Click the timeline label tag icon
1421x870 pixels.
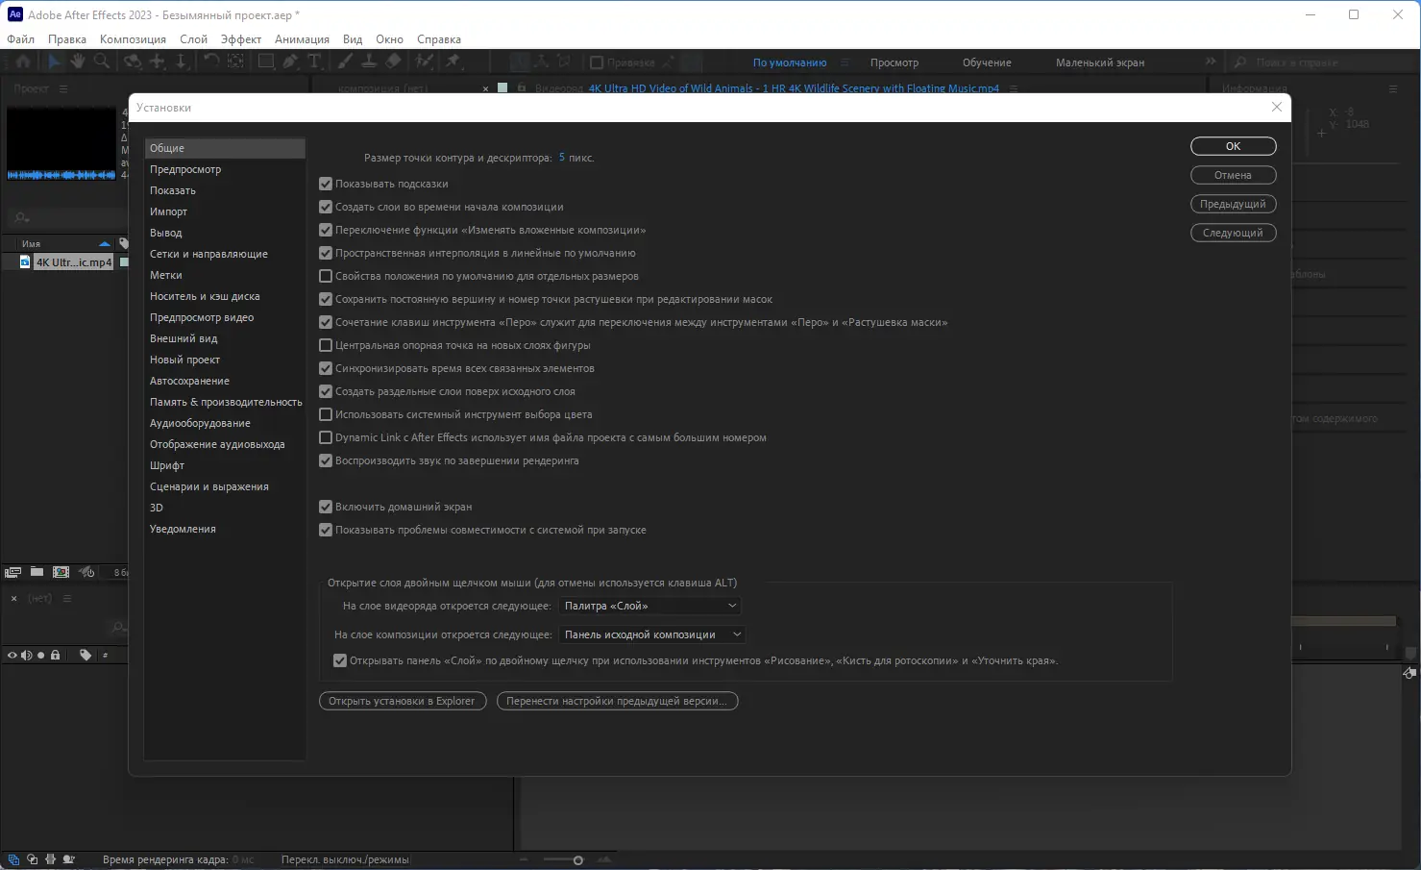[x=86, y=655]
